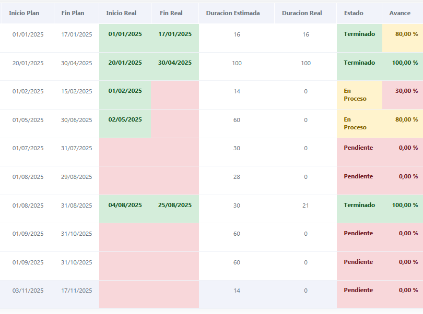The width and height of the screenshot is (423, 314).
Task: Click empty Fin Real cell beside 01/02/2025
Action: 175,94
